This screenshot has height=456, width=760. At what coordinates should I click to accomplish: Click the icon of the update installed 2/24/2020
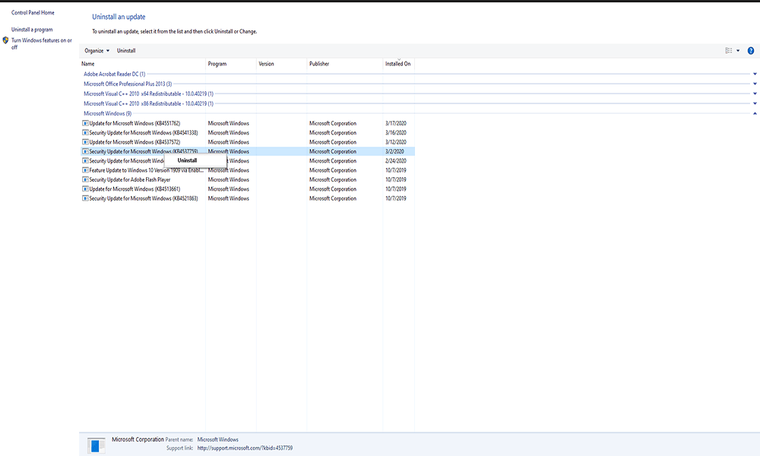tap(85, 160)
